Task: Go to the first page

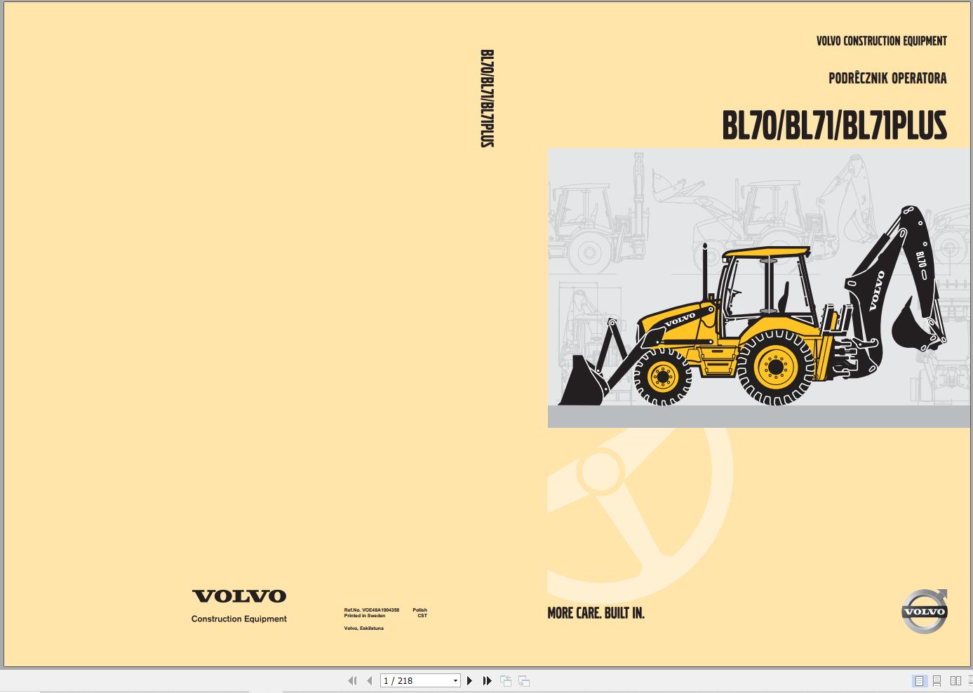Action: (351, 680)
